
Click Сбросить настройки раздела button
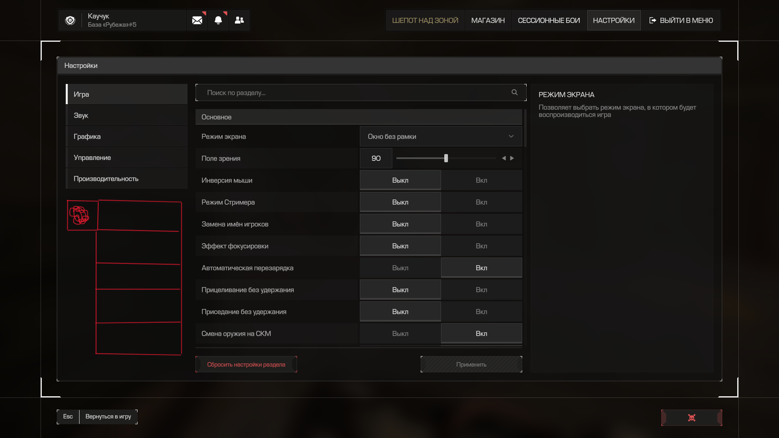coord(246,364)
